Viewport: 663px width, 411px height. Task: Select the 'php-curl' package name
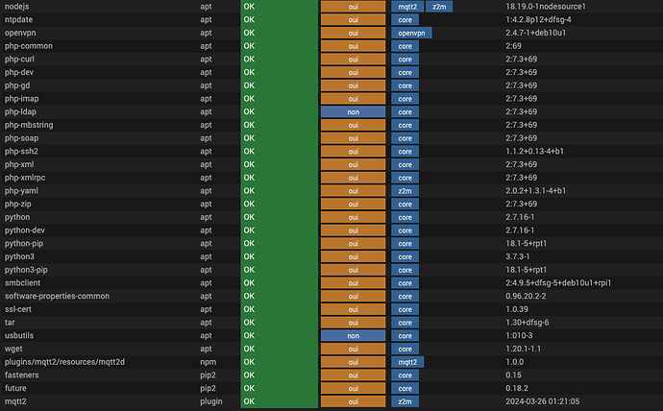point(19,60)
